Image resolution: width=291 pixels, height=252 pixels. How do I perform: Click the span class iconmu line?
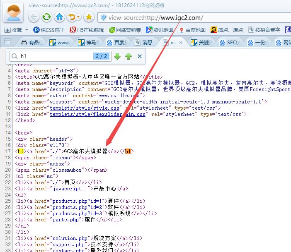click(x=56, y=158)
